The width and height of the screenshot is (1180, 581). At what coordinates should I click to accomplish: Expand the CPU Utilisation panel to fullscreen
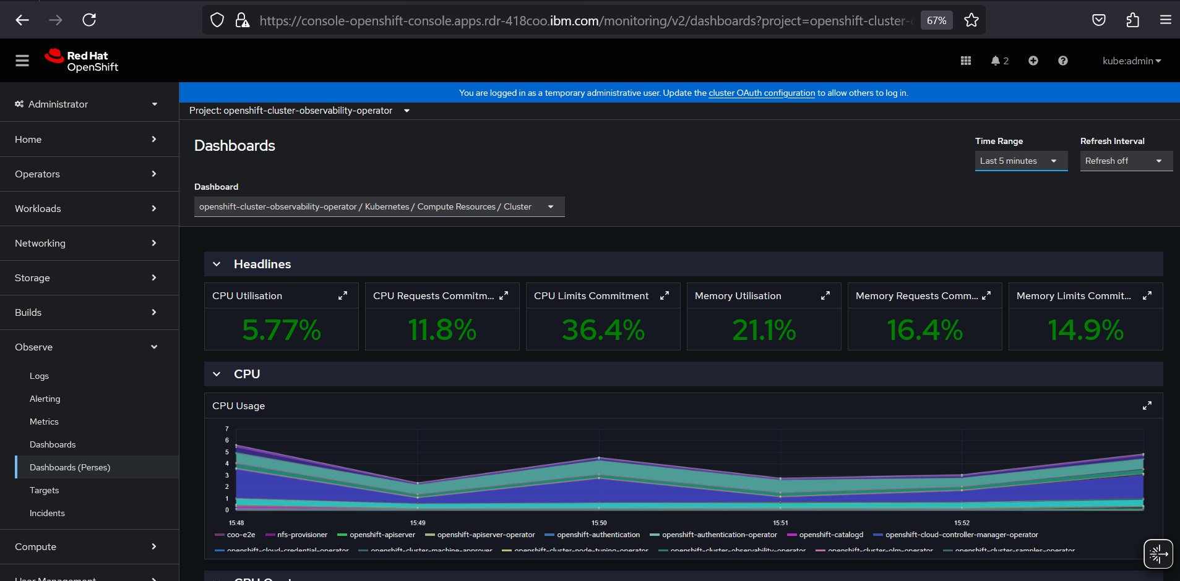pyautogui.click(x=343, y=296)
